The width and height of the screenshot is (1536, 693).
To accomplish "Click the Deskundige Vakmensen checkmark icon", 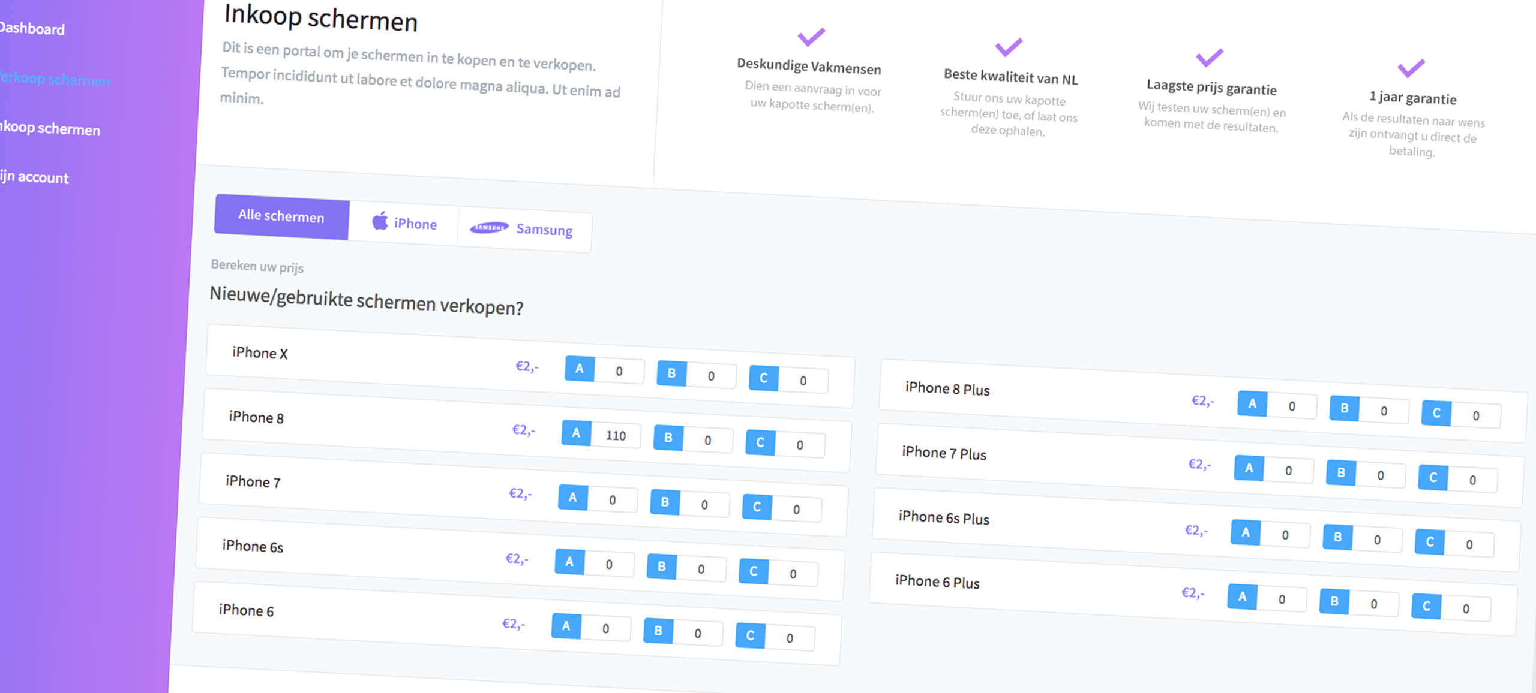I will (x=811, y=37).
